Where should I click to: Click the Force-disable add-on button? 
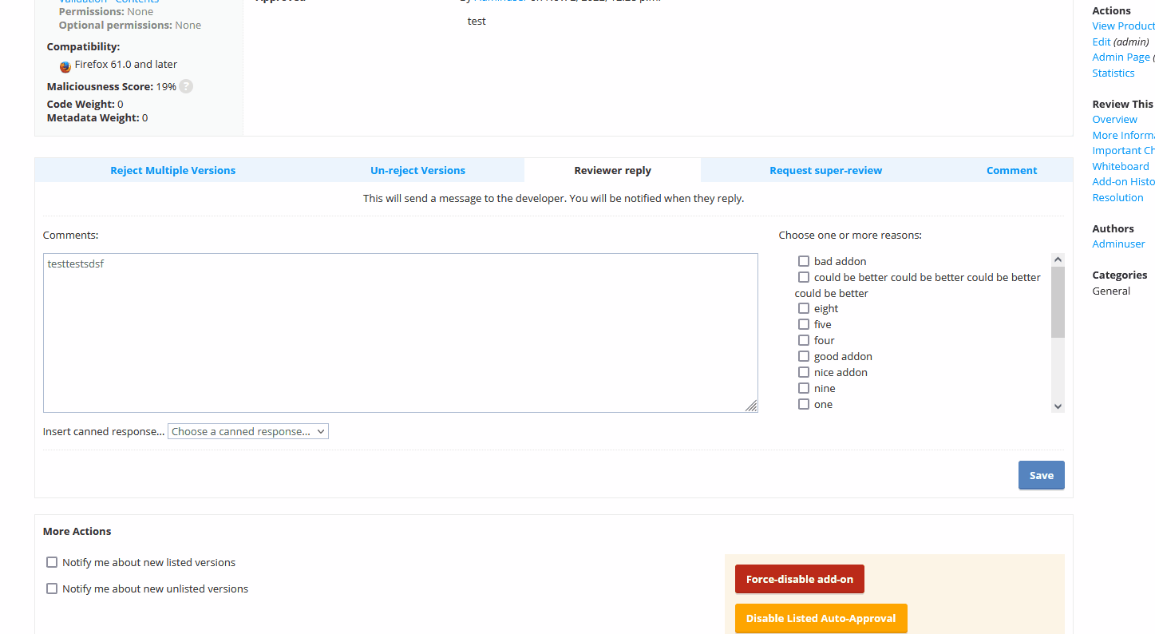pos(799,579)
